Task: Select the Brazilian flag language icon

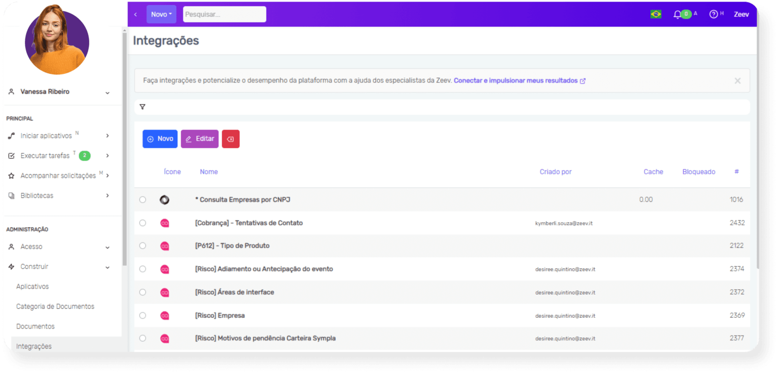Action: [x=655, y=14]
